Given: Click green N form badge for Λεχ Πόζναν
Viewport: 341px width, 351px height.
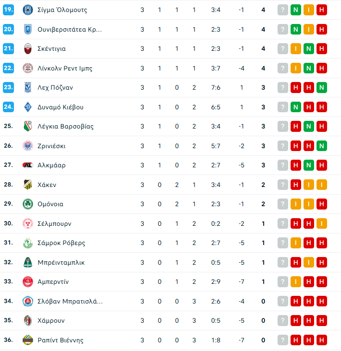Looking at the screenshot, I should point(322,88).
